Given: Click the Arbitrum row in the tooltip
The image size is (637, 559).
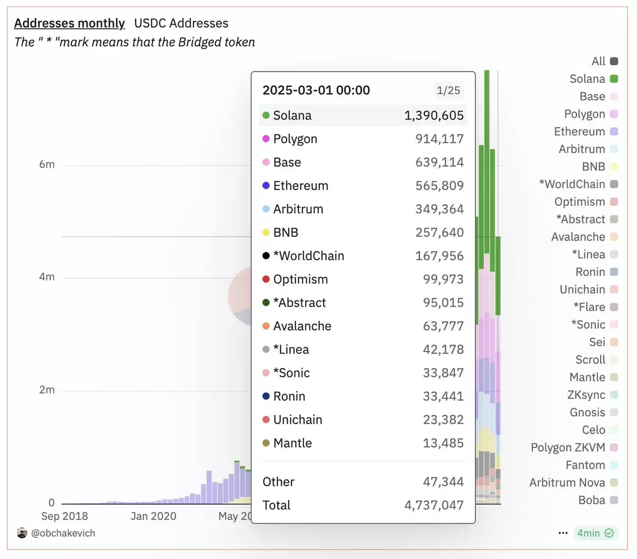Looking at the screenshot, I should 363,209.
